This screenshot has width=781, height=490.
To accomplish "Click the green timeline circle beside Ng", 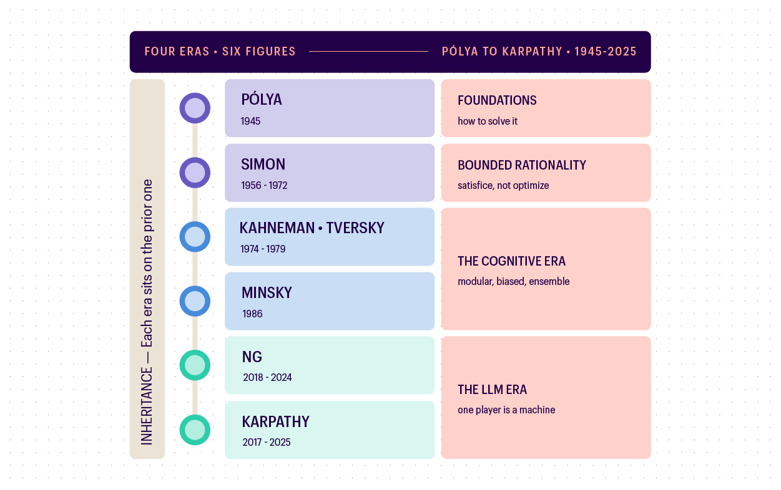I will (x=195, y=365).
